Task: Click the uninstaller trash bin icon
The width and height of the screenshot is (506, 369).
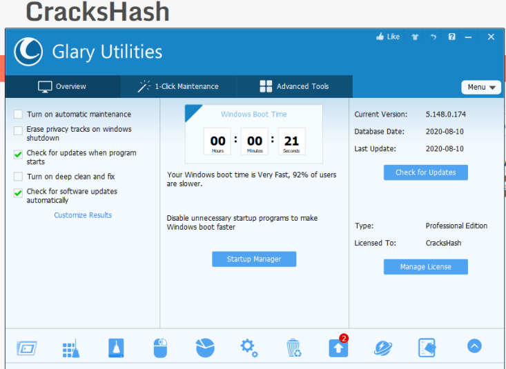Action: point(294,347)
